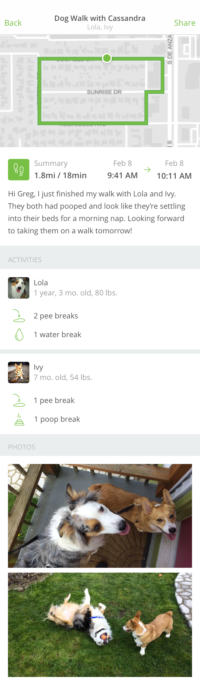Open the photo of dogs on grass
This screenshot has width=200, height=685.
100,625
